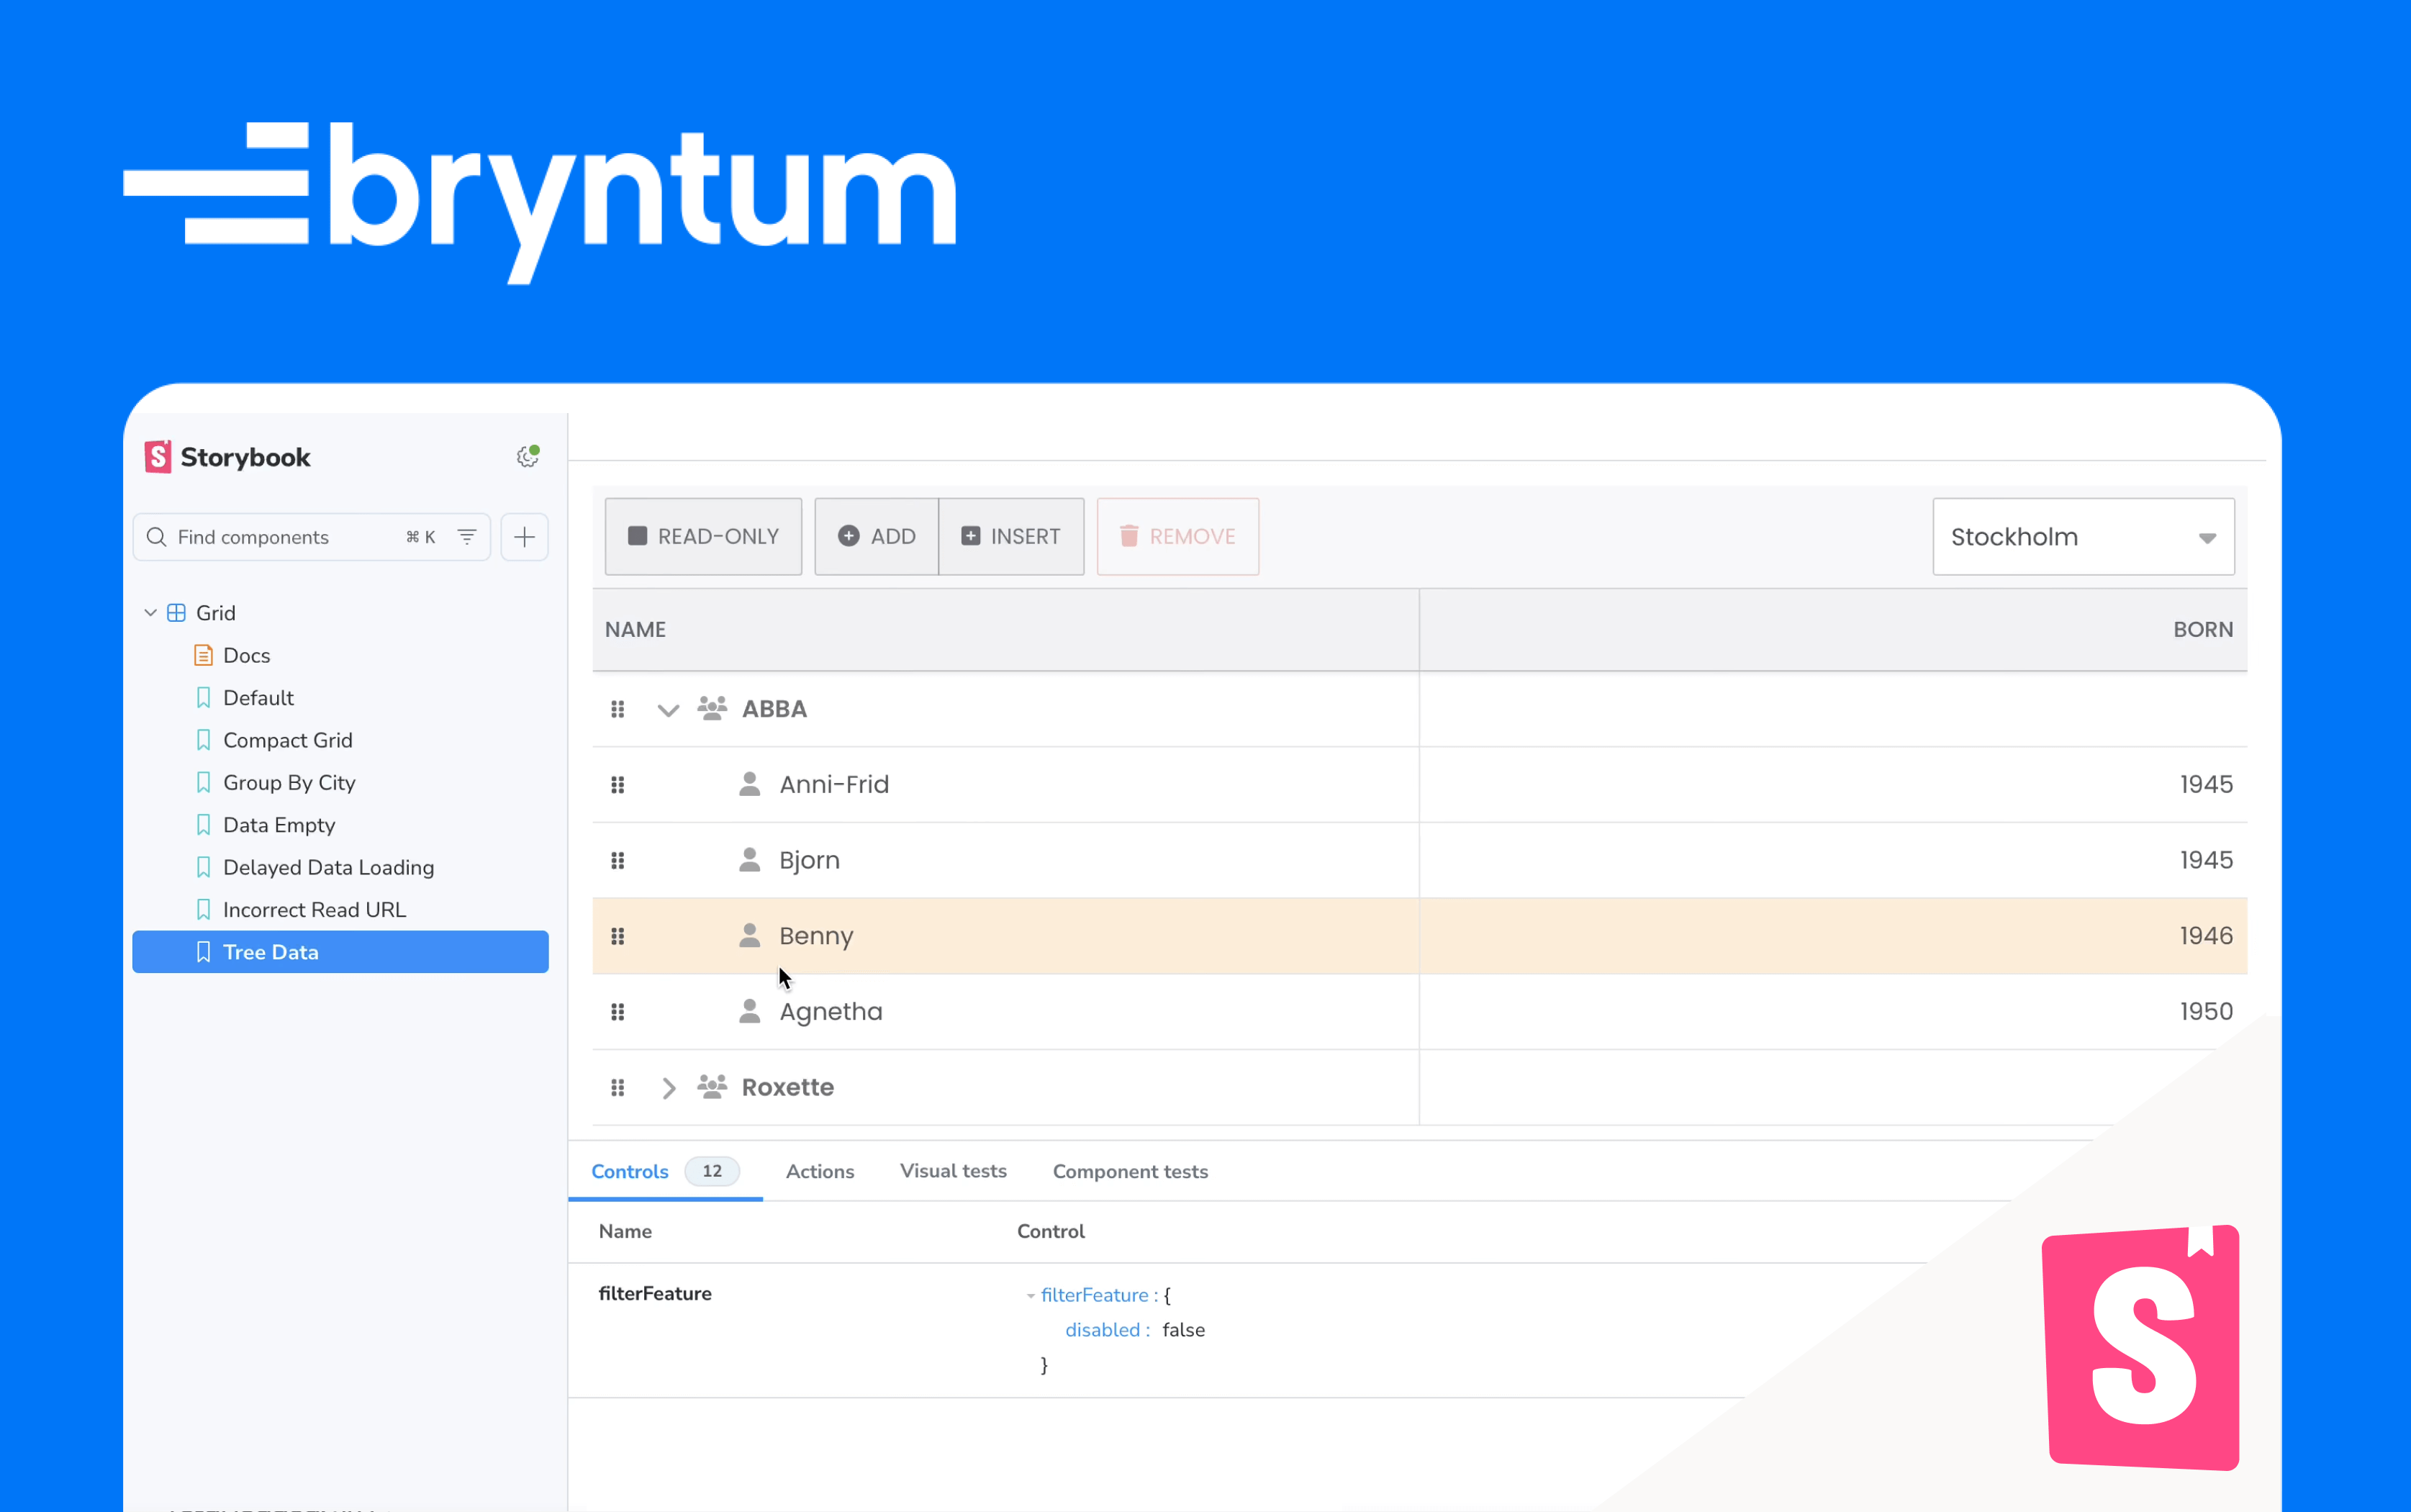
Task: Click the person icon beside Bjorn
Action: click(x=749, y=859)
